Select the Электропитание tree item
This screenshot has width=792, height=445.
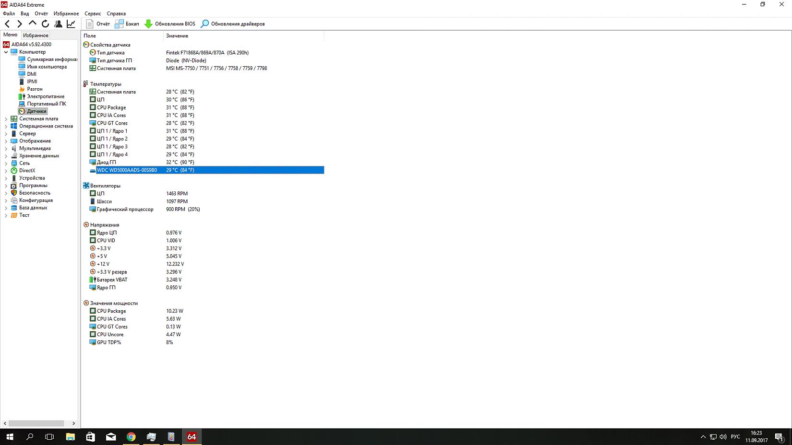(x=41, y=96)
